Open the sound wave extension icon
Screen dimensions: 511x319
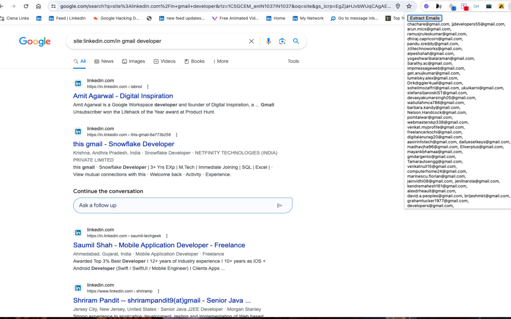click(439, 6)
